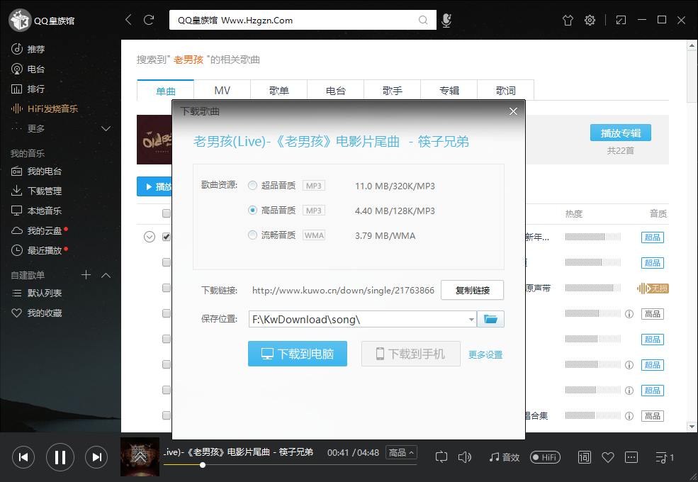This screenshot has width=698, height=482.
Task: Click the 复制链接 button
Action: tap(472, 290)
